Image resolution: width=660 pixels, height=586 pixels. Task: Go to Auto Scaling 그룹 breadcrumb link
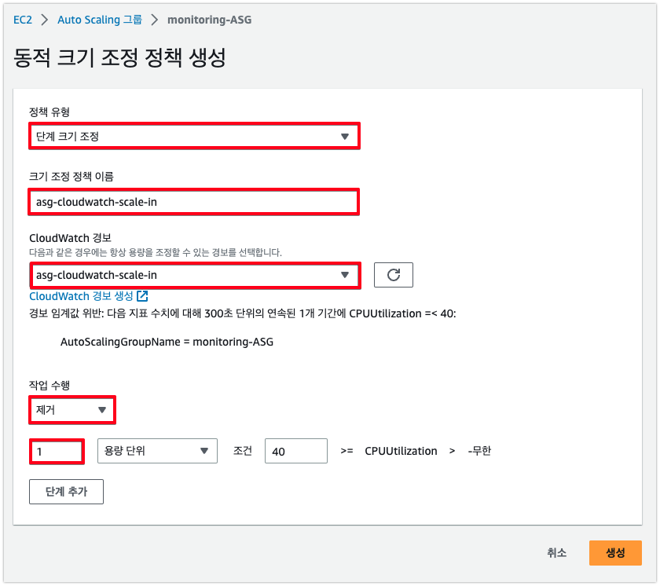pyautogui.click(x=100, y=20)
